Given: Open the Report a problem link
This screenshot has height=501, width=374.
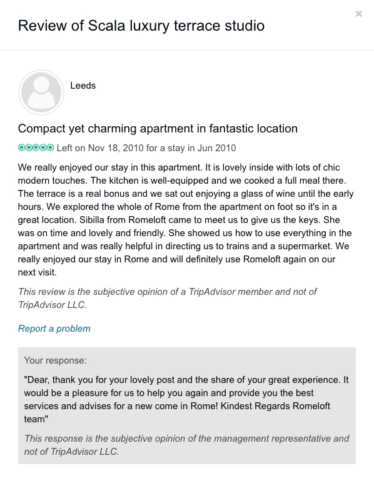Looking at the screenshot, I should pos(54,329).
